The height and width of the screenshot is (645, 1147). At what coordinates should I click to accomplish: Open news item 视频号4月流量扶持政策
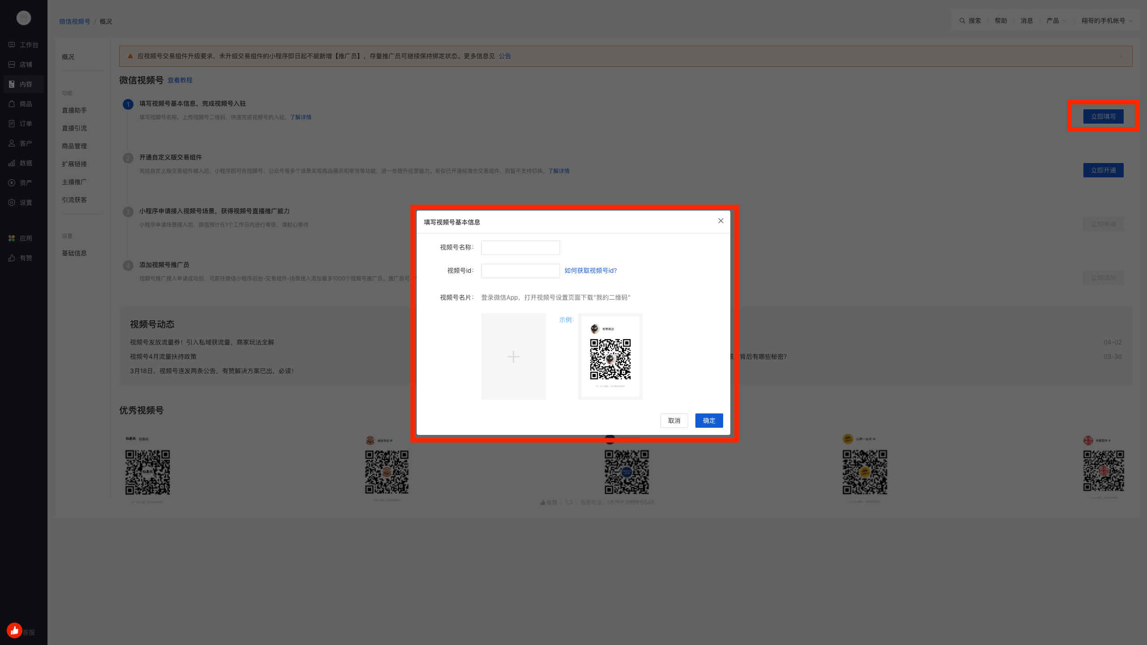(164, 357)
